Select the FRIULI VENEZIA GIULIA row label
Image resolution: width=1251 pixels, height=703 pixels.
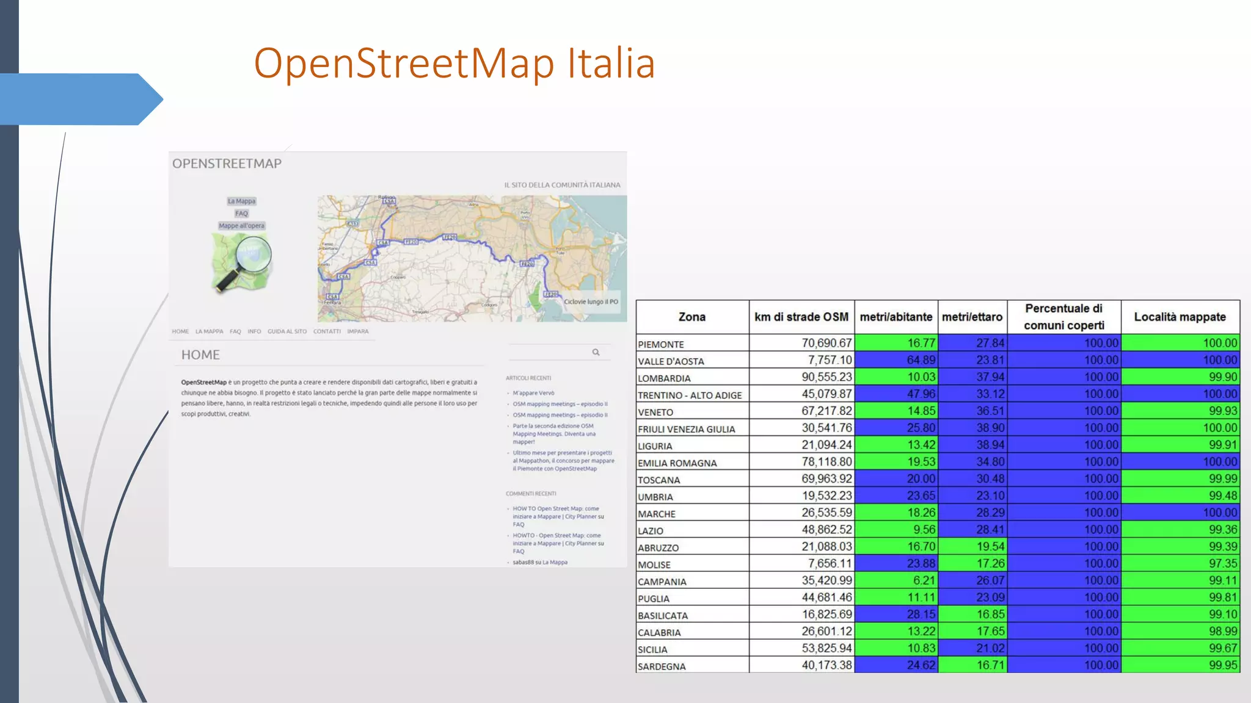point(687,429)
